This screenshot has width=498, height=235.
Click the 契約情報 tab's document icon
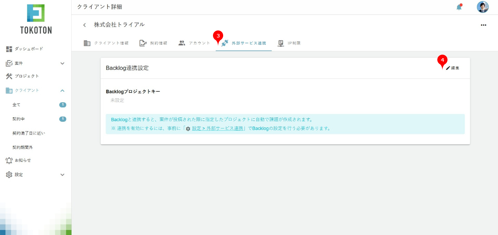pos(143,43)
